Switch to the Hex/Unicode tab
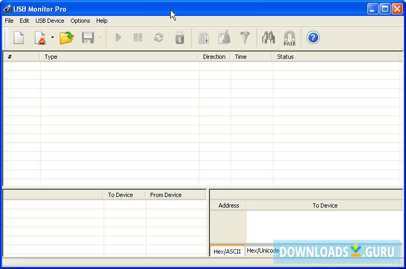This screenshot has height=269, width=406. tap(263, 250)
